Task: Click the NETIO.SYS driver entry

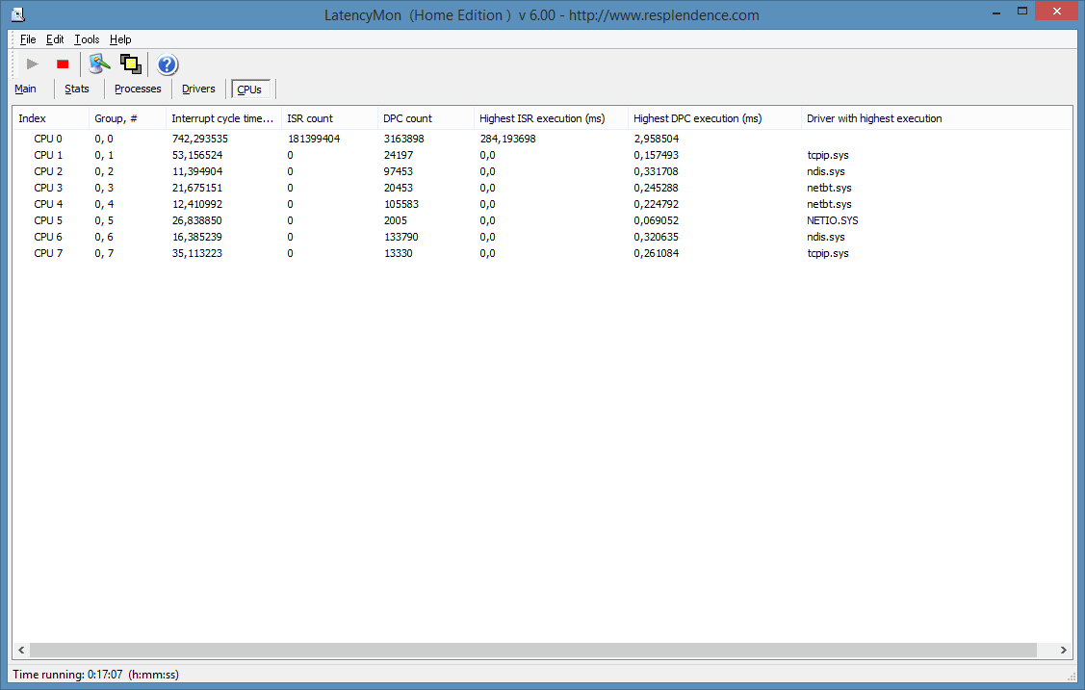Action: (833, 220)
